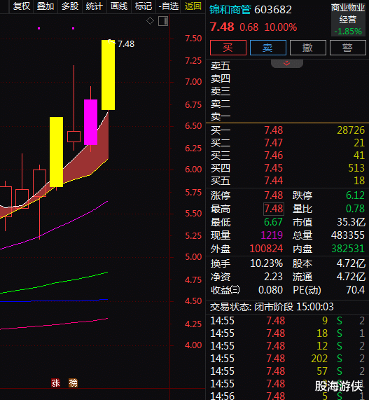Screen dimensions: 369x400
Task: Click the blue 卖 sell button
Action: (268, 48)
